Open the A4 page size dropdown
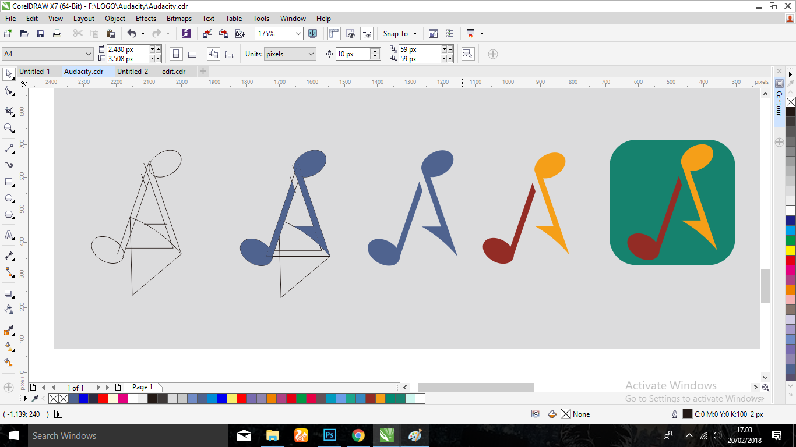 [89, 54]
